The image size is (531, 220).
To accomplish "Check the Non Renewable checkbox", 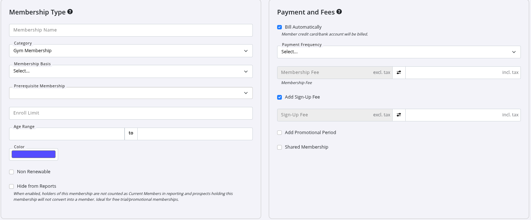I will point(12,172).
